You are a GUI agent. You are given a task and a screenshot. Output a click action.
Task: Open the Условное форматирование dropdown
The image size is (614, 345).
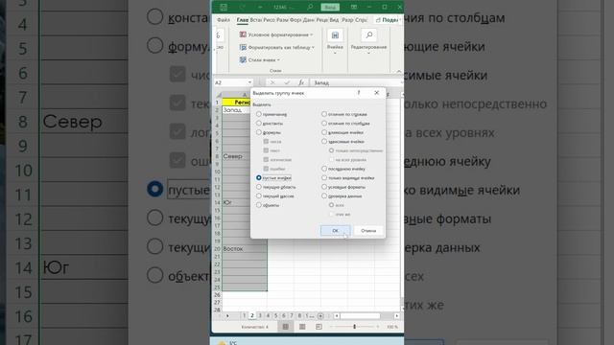coord(276,34)
